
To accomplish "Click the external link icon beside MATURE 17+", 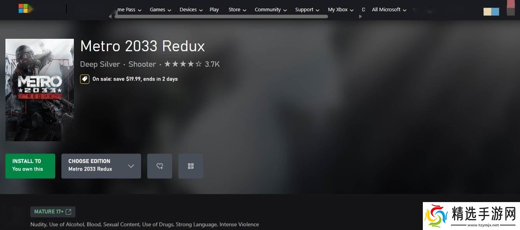I will (x=69, y=212).
